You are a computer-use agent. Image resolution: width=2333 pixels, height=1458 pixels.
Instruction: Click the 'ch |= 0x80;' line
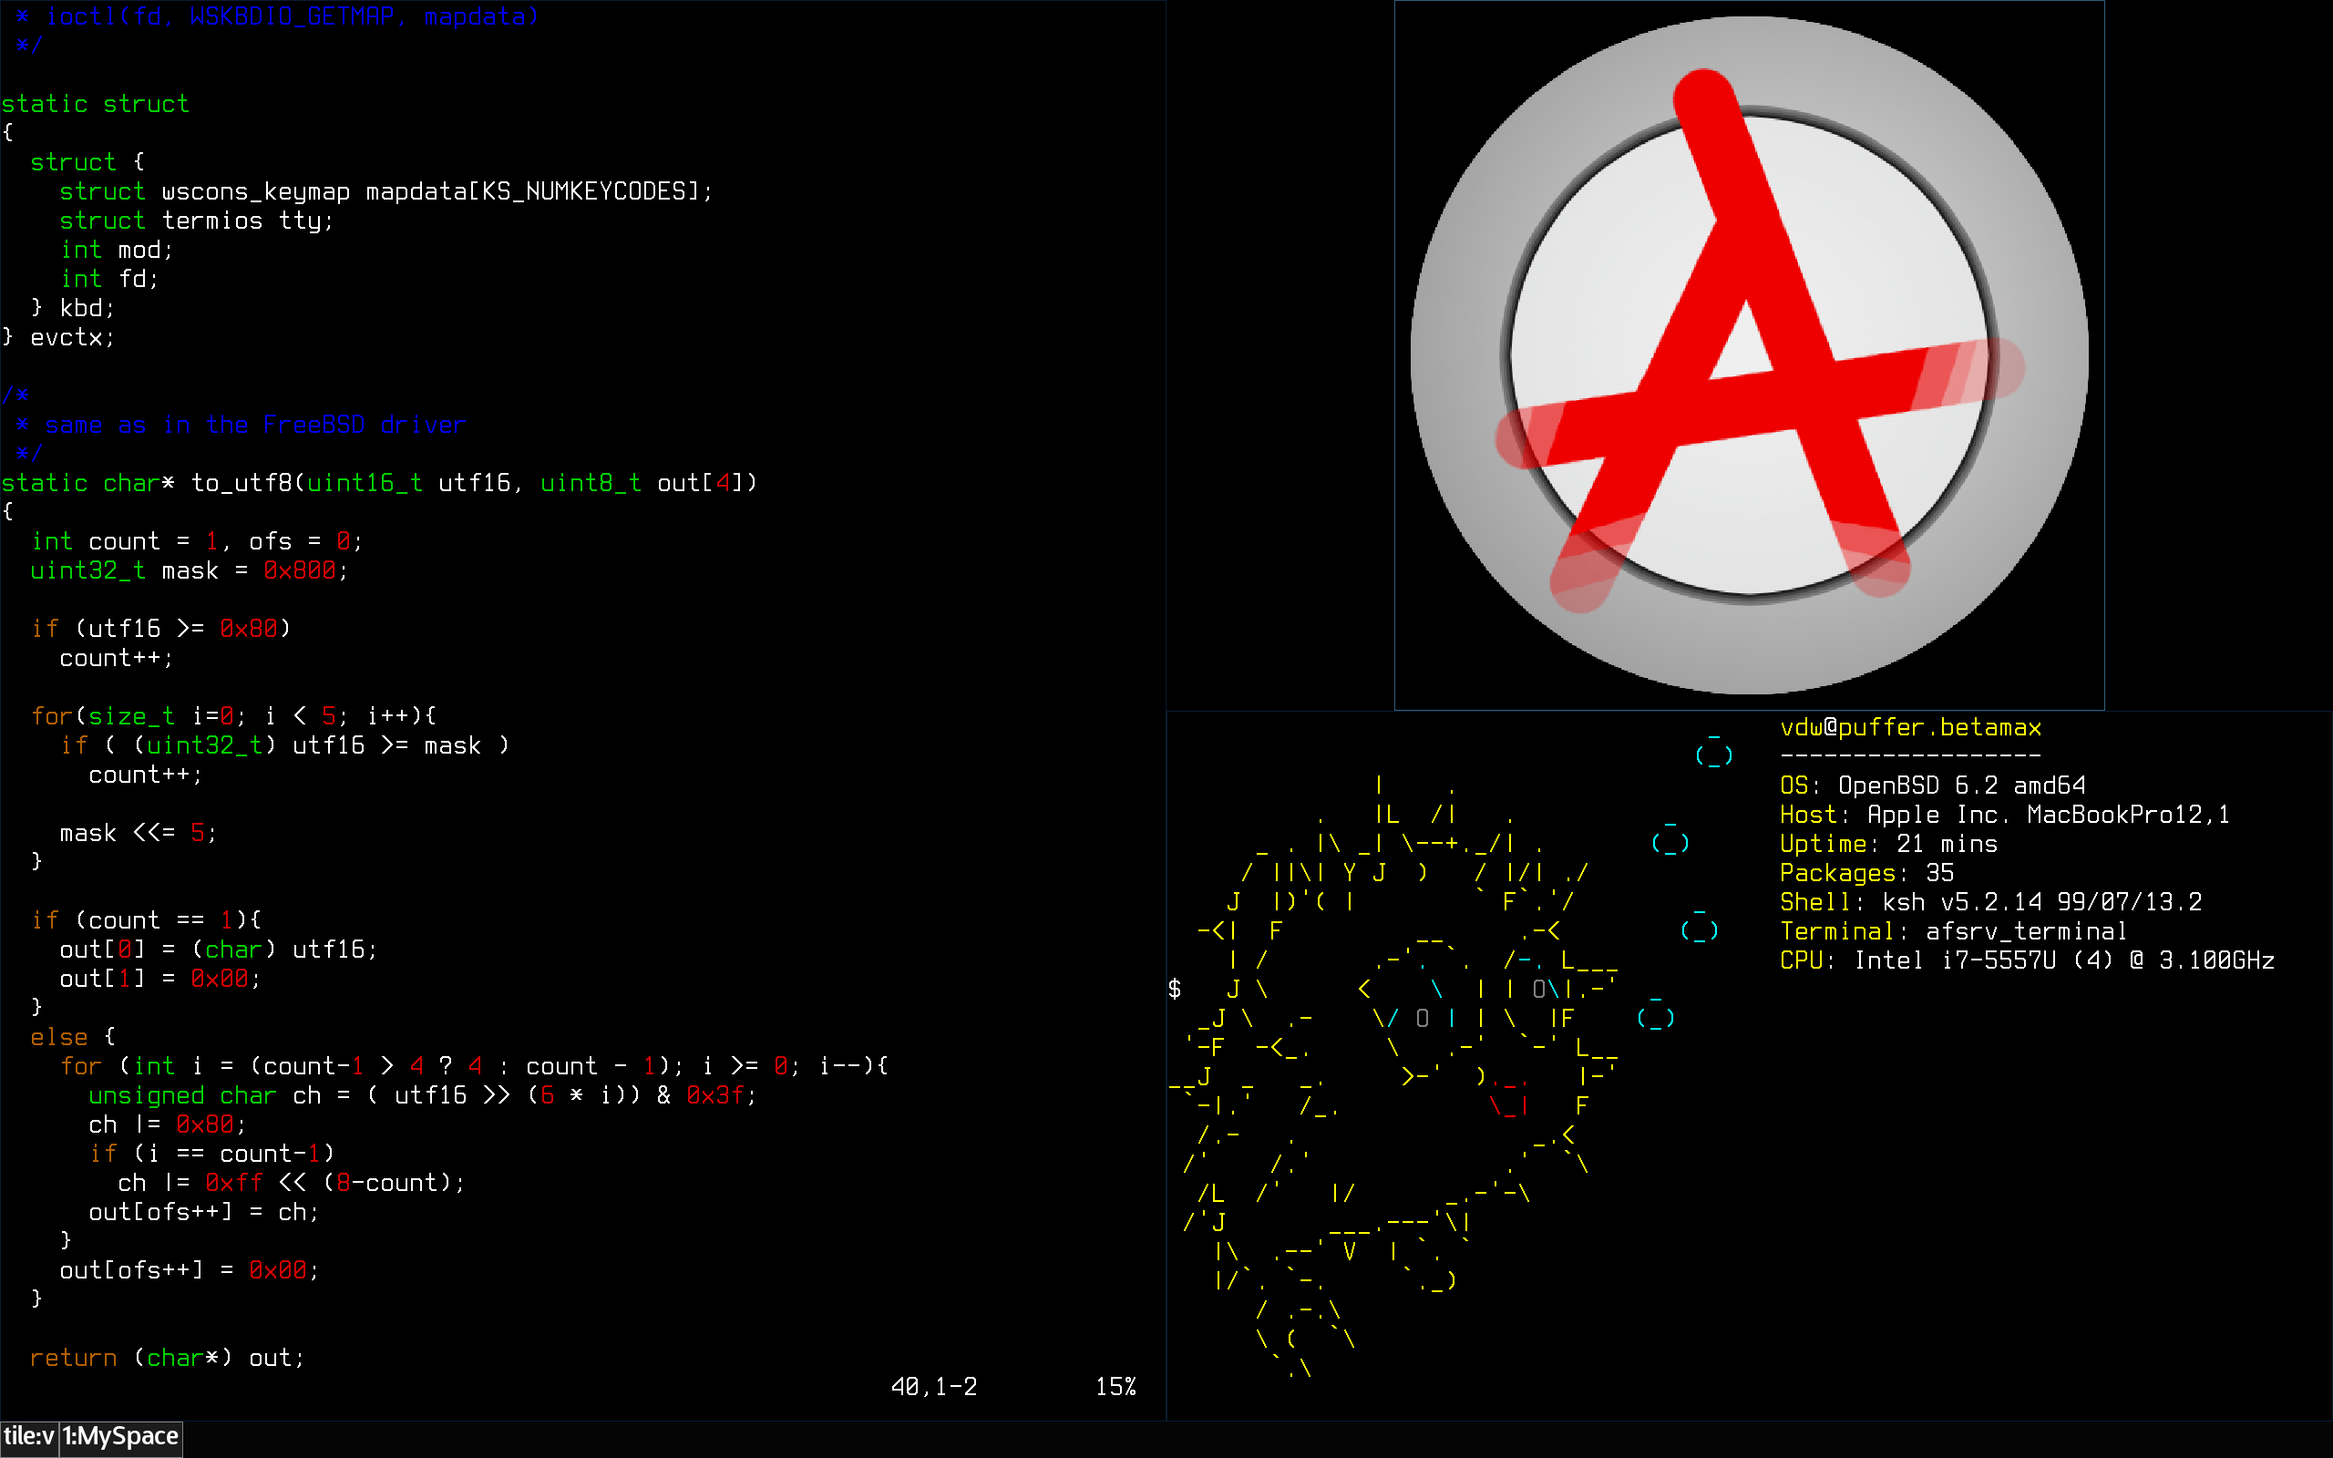click(168, 1125)
